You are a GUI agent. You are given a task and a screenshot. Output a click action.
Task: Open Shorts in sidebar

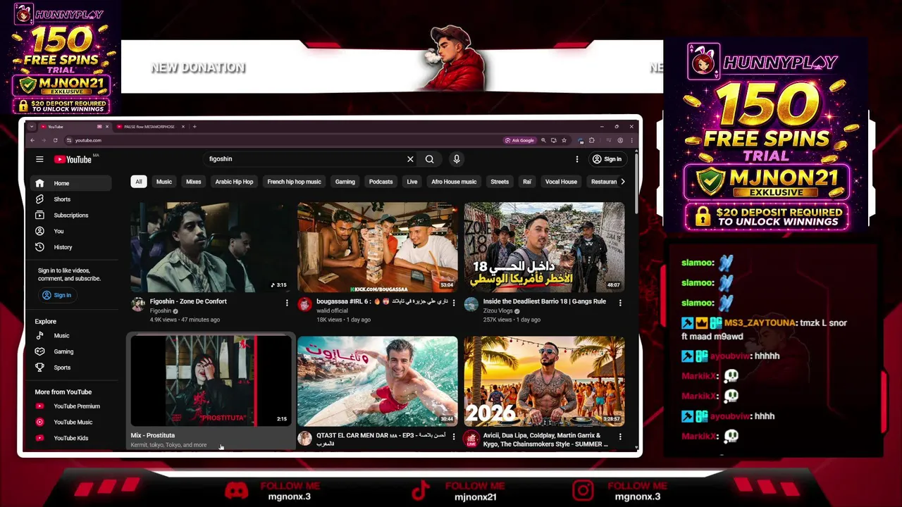coord(70,199)
